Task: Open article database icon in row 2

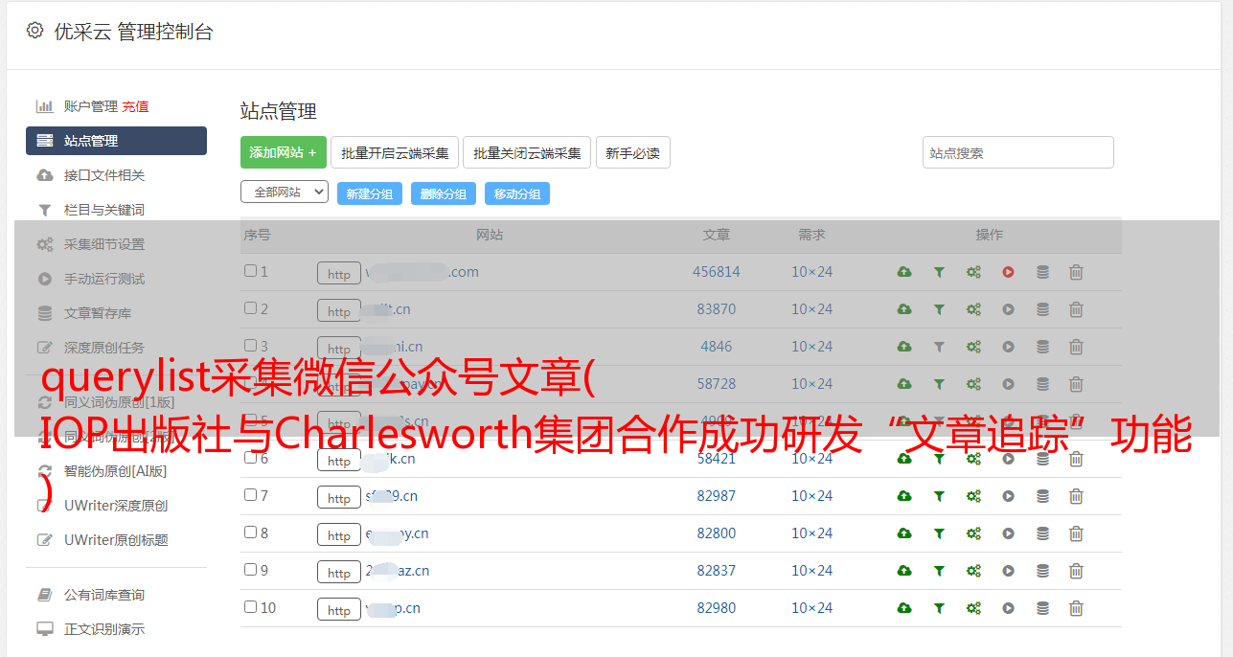Action: (x=1042, y=309)
